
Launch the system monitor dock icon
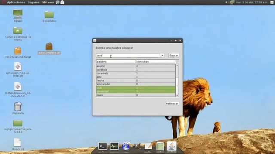pos(114,146)
